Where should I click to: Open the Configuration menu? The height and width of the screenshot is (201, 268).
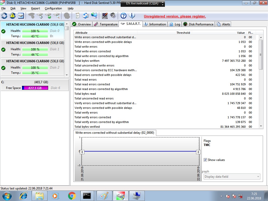53,8
